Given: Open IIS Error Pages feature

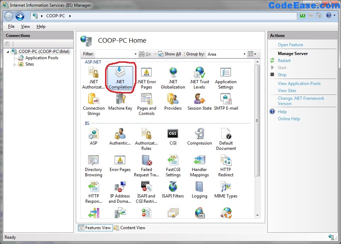Looking at the screenshot, I should 120,163.
